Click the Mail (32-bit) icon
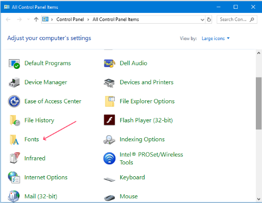Image resolution: width=262 pixels, height=203 pixels. tap(14, 196)
